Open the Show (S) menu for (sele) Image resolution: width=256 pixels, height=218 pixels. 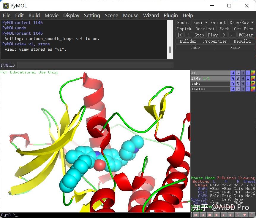tap(238, 89)
